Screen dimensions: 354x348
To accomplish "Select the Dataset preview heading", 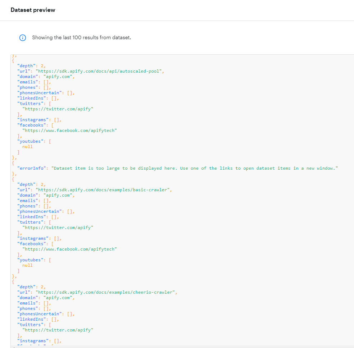I will [33, 10].
